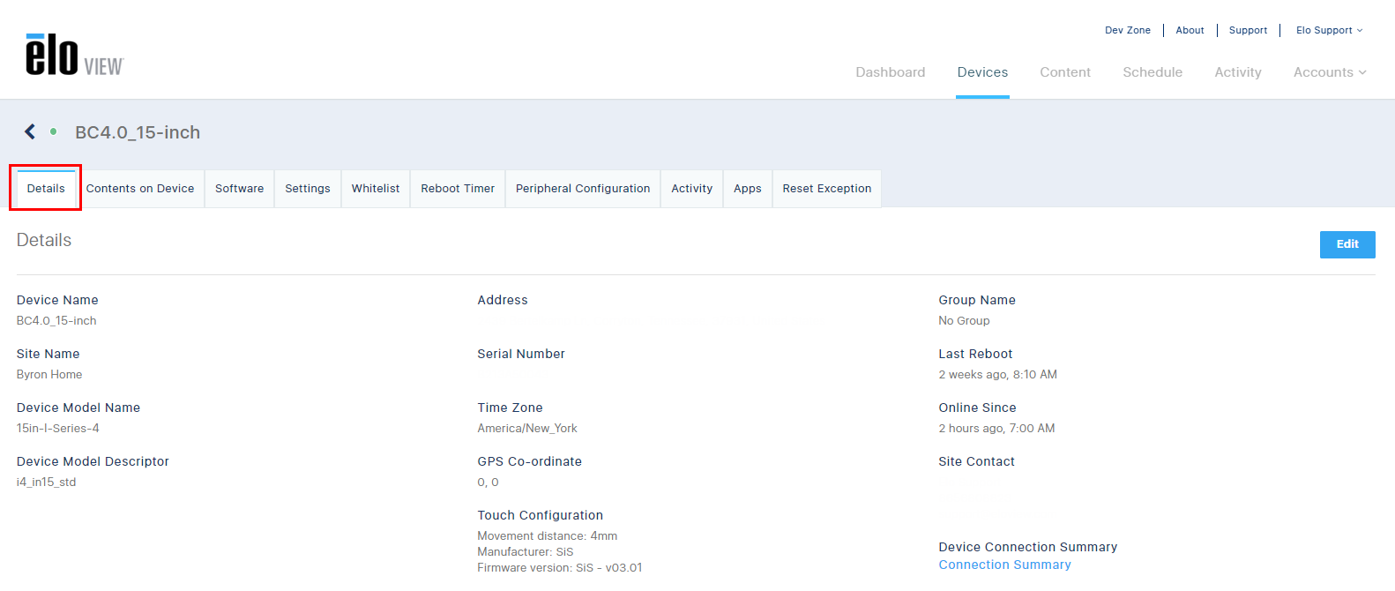Go to the Dashboard page
This screenshot has width=1395, height=591.
pos(891,72)
